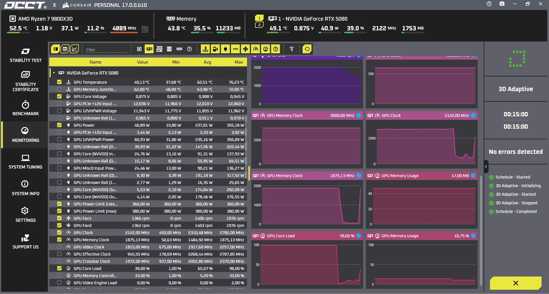The height and width of the screenshot is (294, 549).
Task: Uncheck the GPU Core Voltage sensor checkbox
Action: pos(59,96)
